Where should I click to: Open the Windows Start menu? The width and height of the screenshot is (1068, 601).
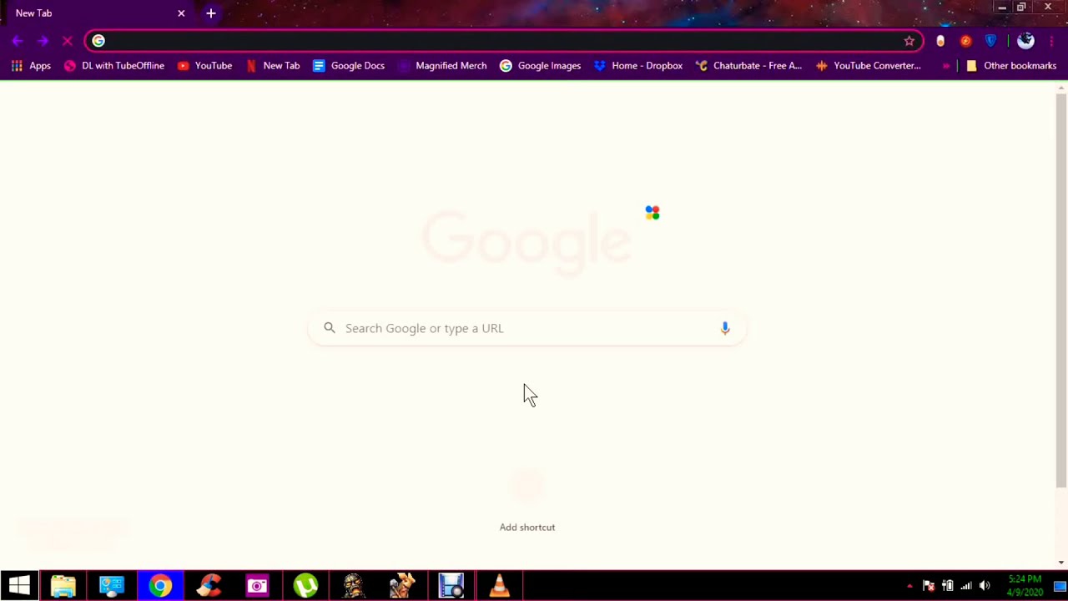(x=19, y=585)
